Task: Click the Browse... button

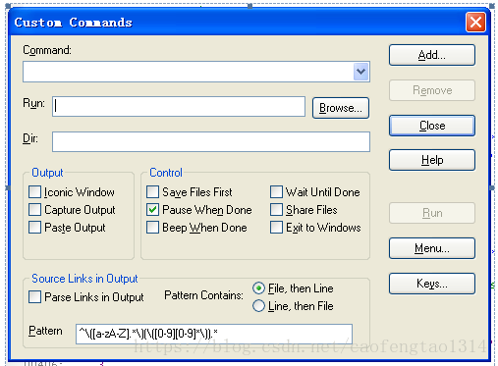Action: [x=341, y=108]
